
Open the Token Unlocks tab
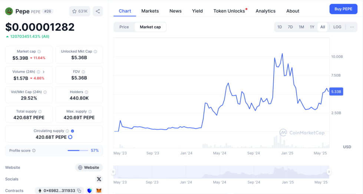tap(229, 11)
